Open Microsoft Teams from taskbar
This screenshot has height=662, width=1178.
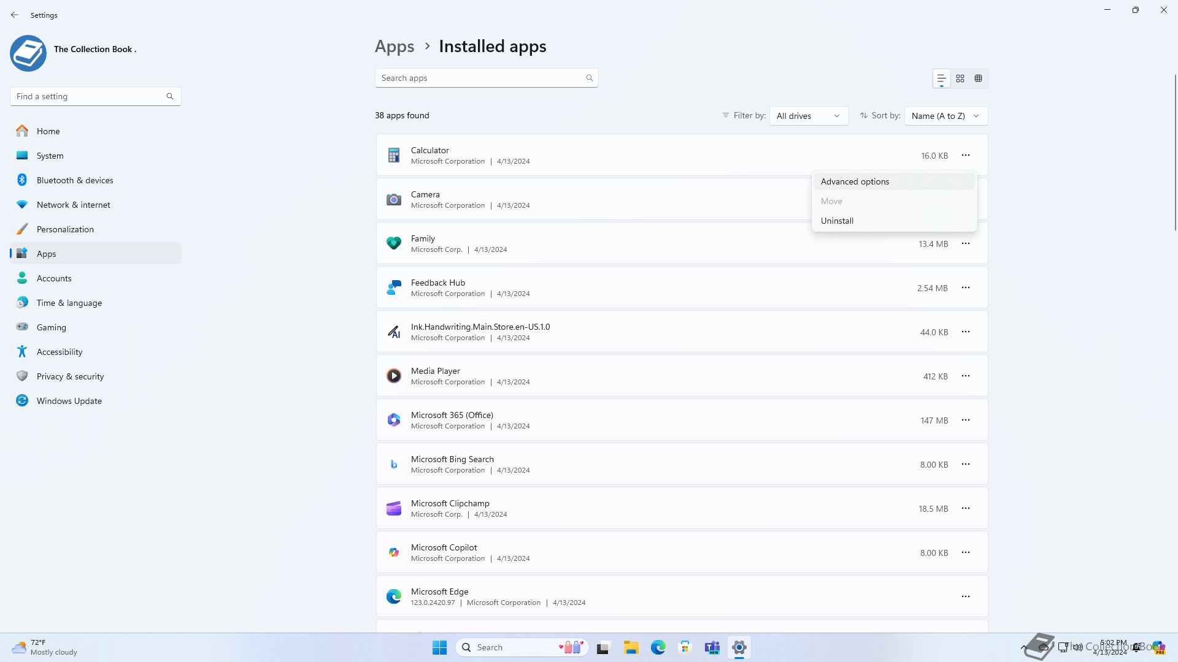click(x=712, y=647)
